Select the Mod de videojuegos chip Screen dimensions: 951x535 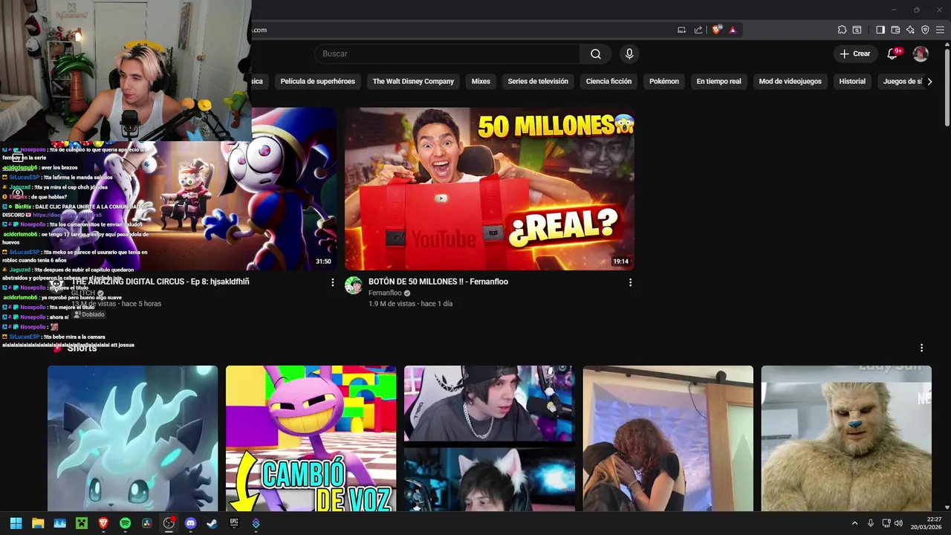(790, 81)
